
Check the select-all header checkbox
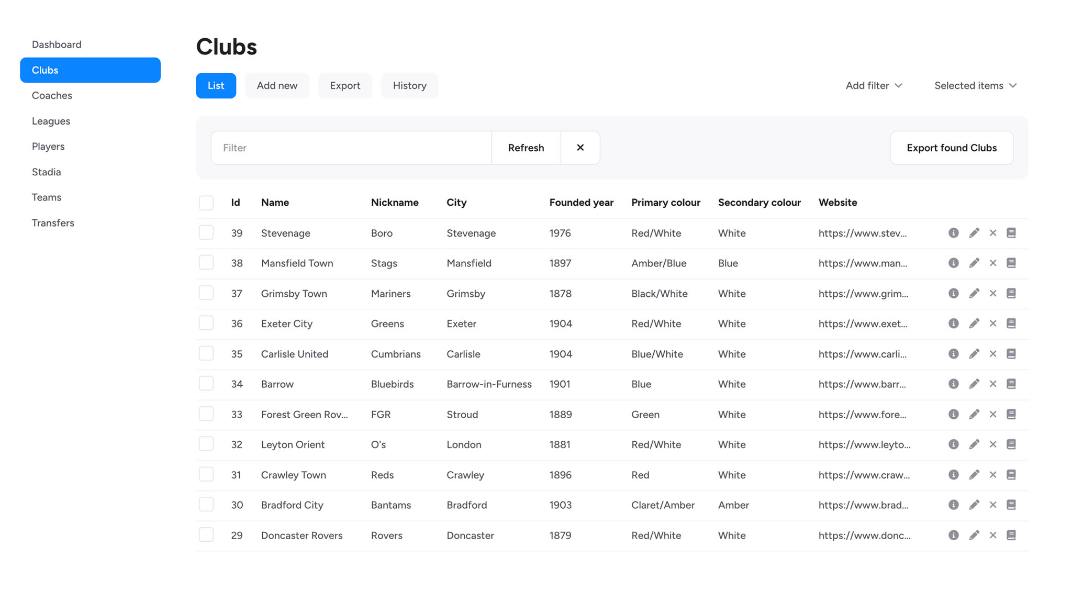[x=206, y=203]
